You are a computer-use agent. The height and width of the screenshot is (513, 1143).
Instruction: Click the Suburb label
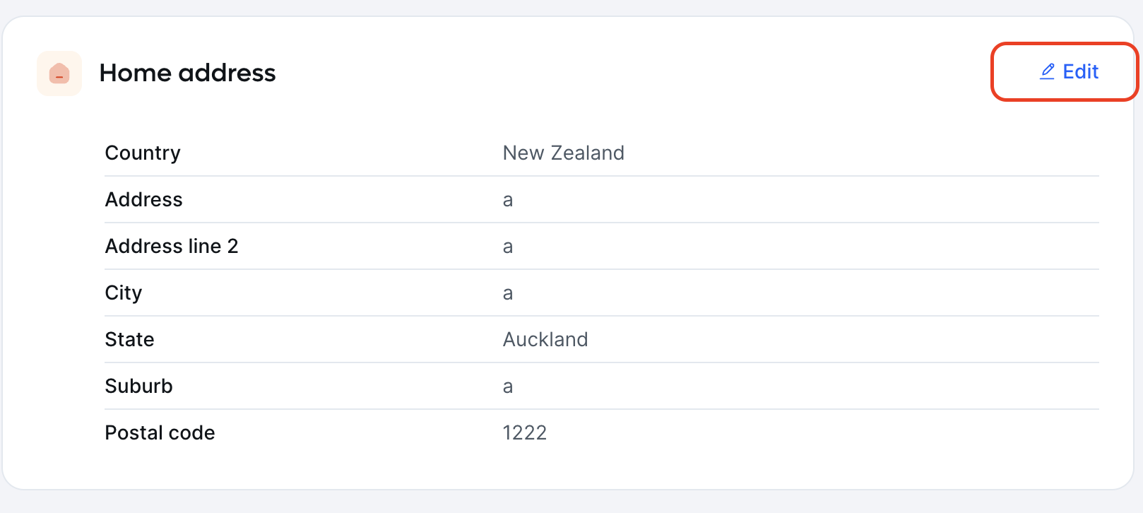139,386
